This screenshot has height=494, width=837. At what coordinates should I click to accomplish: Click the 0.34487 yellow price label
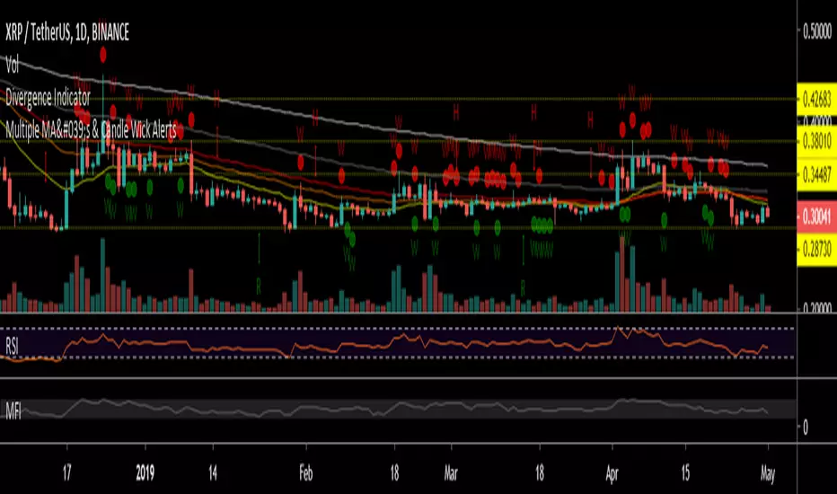pyautogui.click(x=816, y=174)
